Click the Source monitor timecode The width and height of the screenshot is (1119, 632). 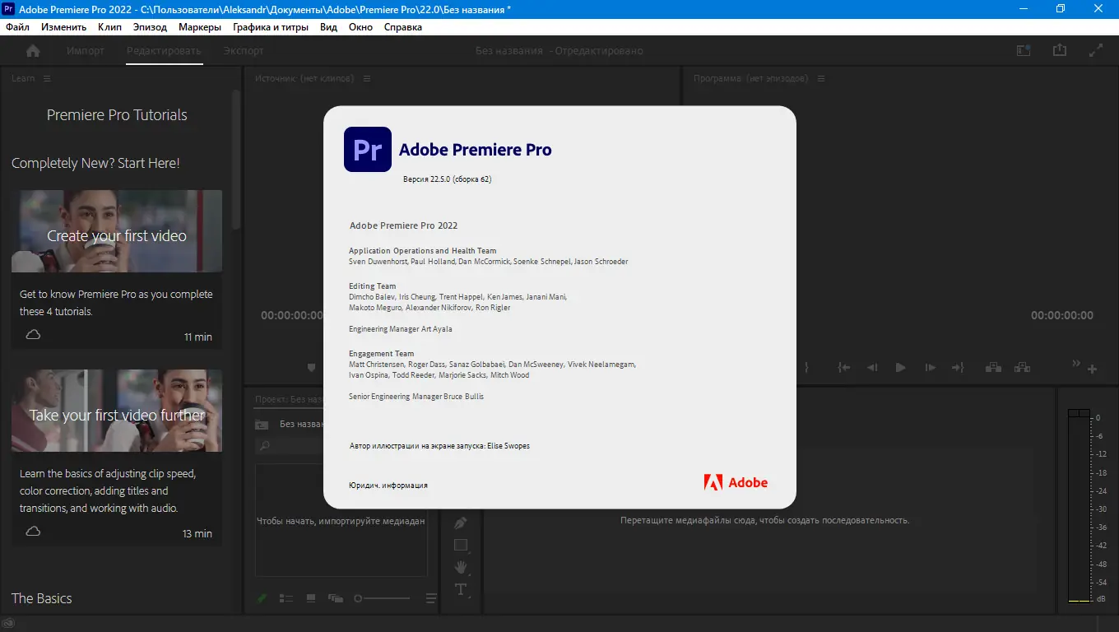(292, 315)
